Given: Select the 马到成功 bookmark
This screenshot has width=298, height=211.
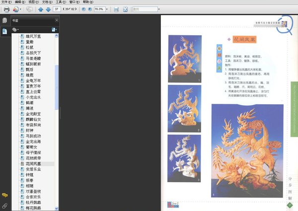Looking at the screenshot, I should [33, 136].
